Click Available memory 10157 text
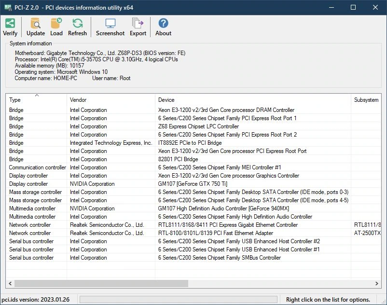 (49, 66)
